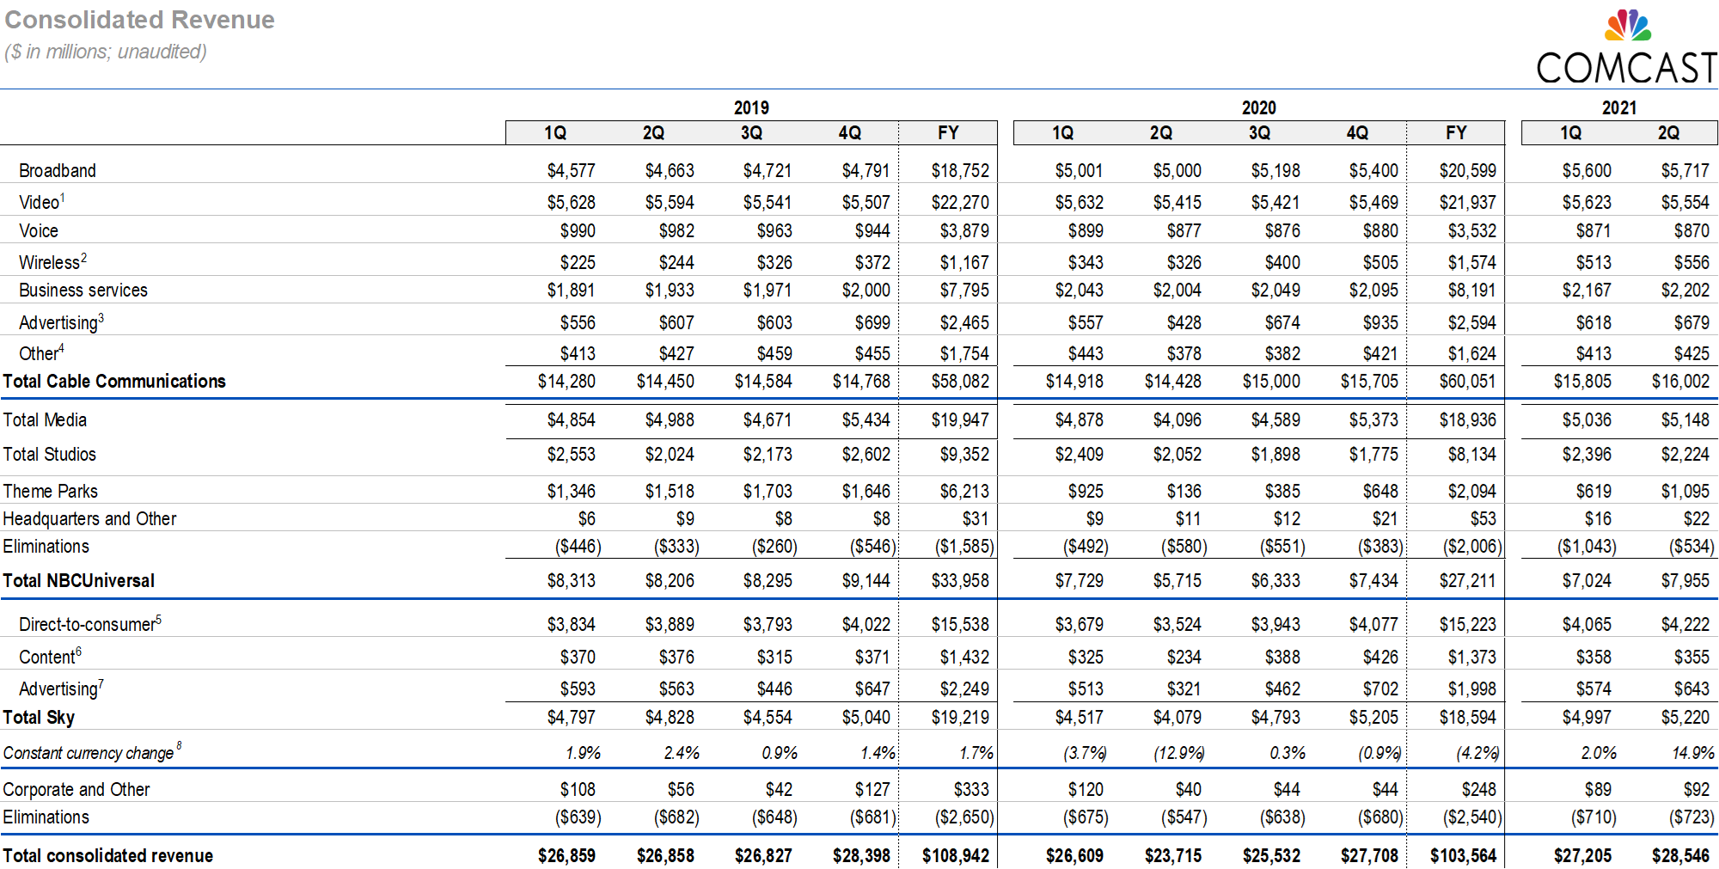Screen dimensions: 1719x869
Task: Select the Wireless row label
Action: tap(50, 263)
